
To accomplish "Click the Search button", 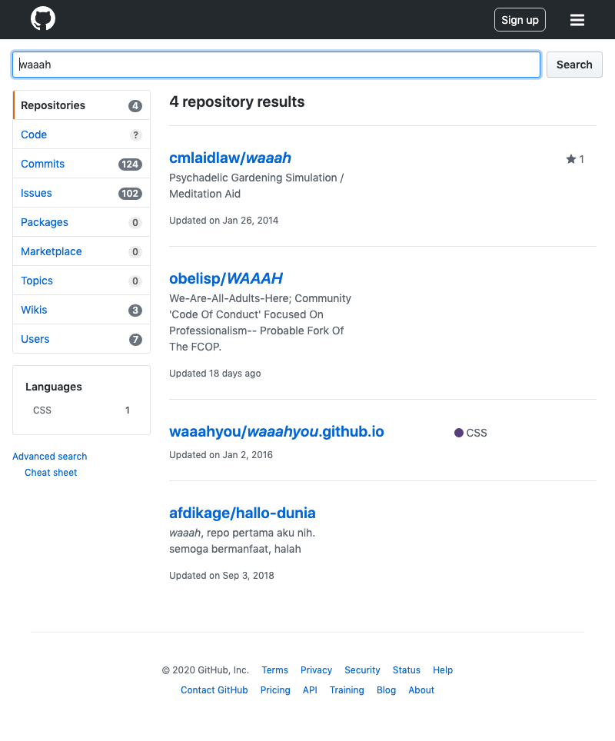I will click(x=574, y=65).
